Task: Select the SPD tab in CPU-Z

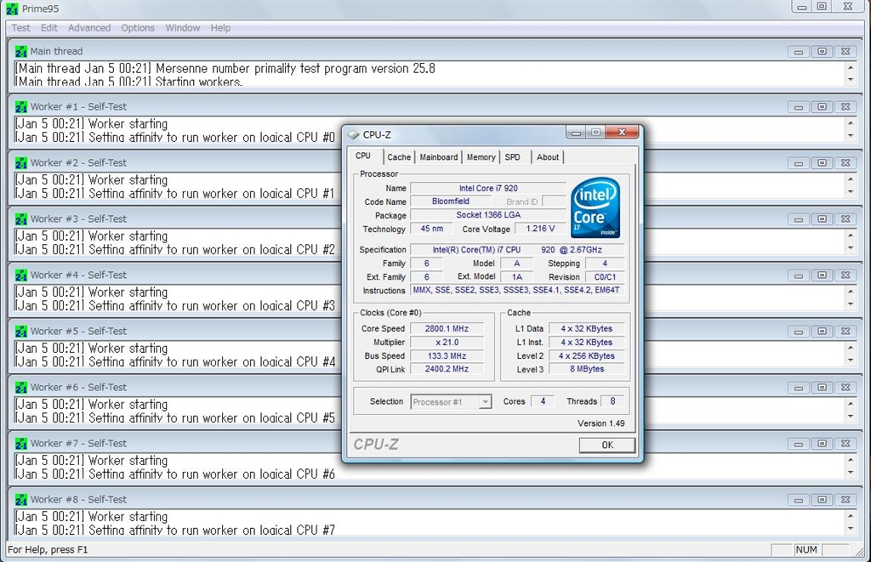Action: pyautogui.click(x=512, y=157)
